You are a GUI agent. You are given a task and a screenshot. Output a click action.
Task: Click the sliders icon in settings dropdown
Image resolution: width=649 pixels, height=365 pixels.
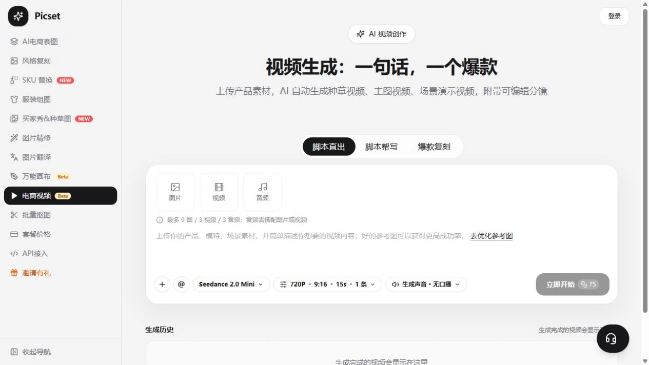click(283, 285)
